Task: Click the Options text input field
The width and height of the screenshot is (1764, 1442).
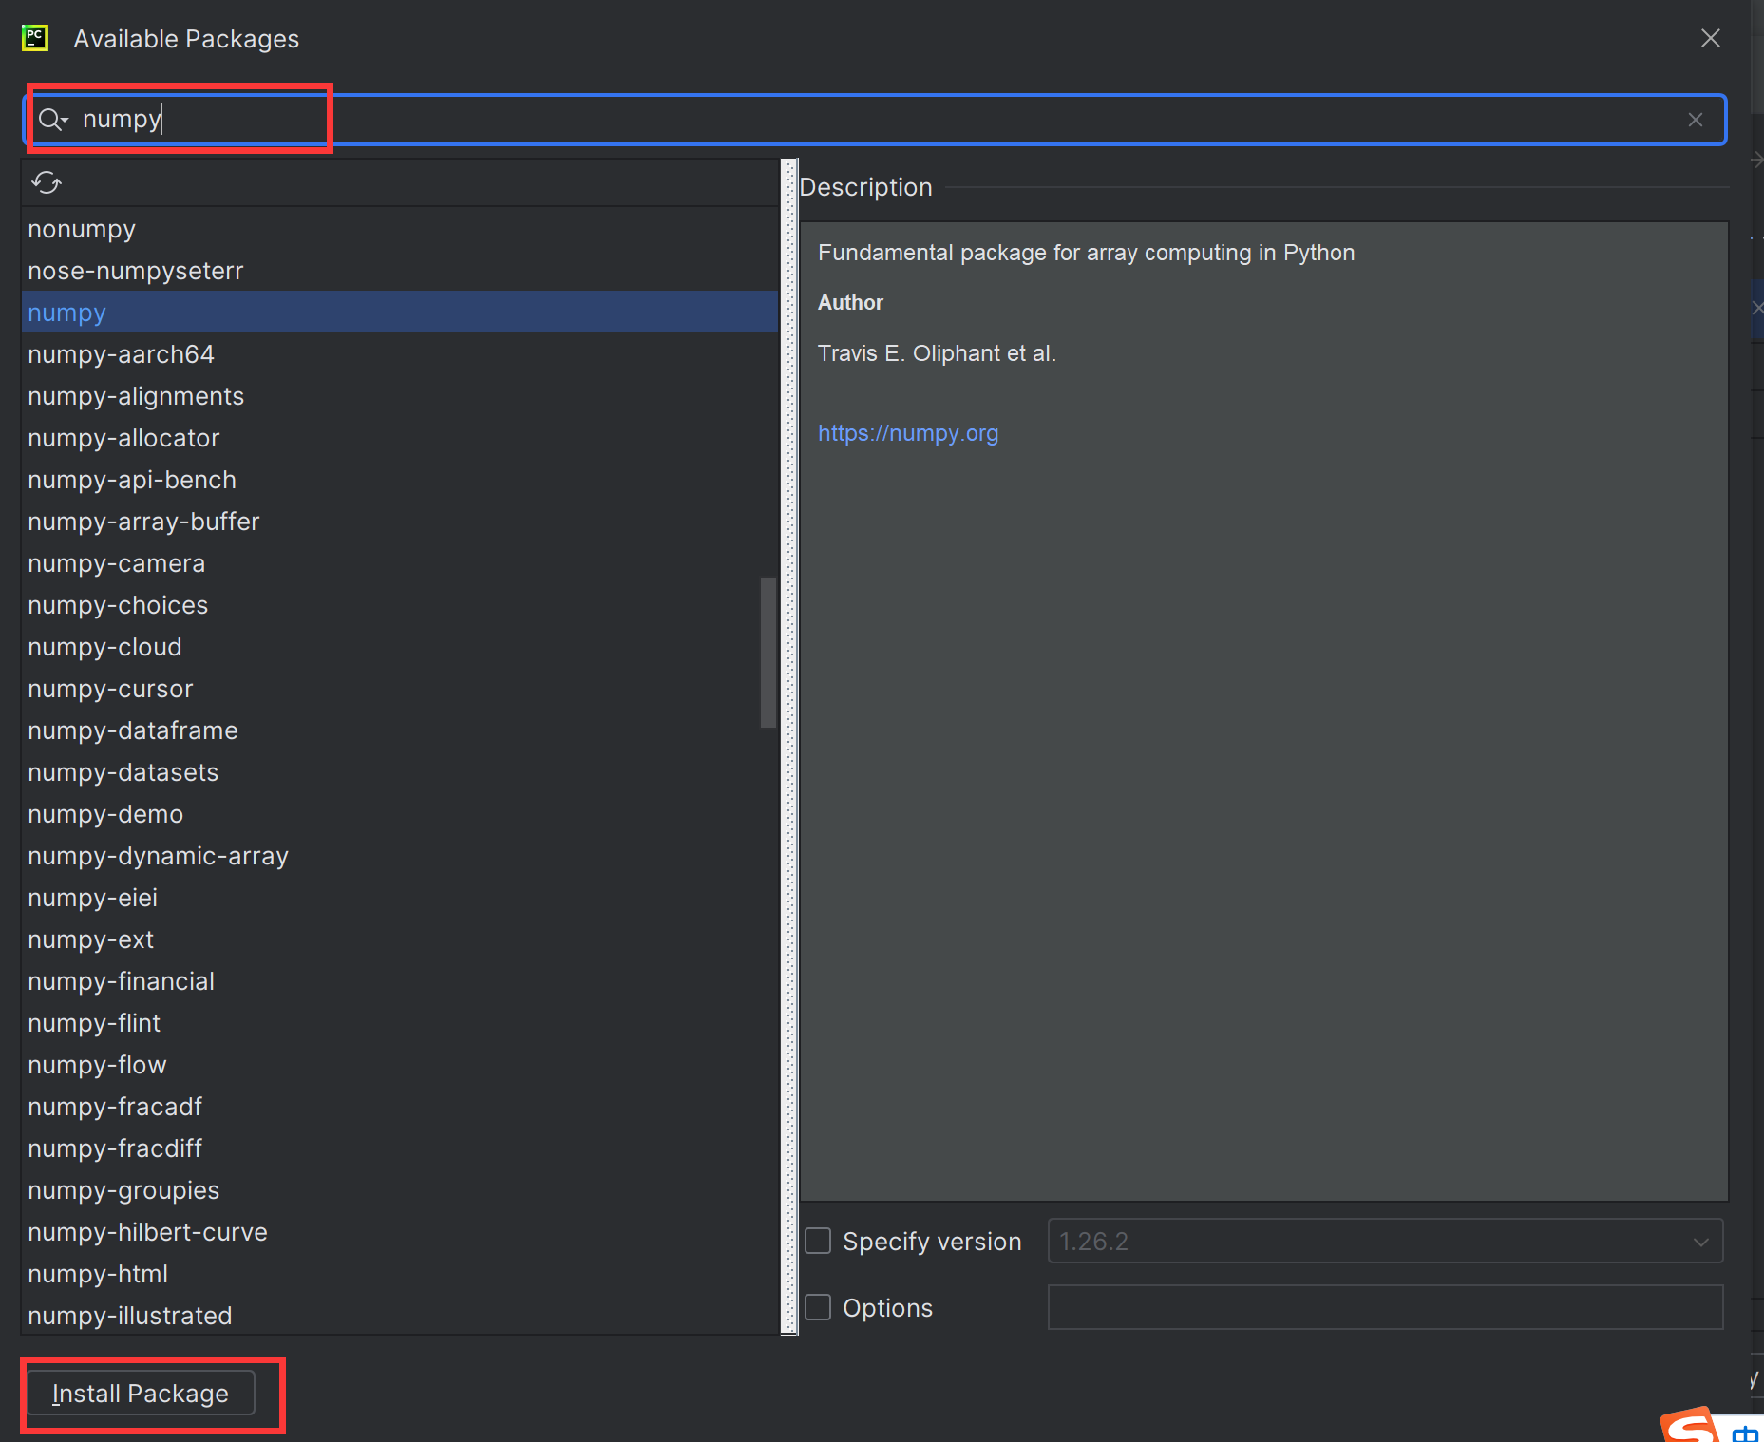Action: point(1385,1307)
